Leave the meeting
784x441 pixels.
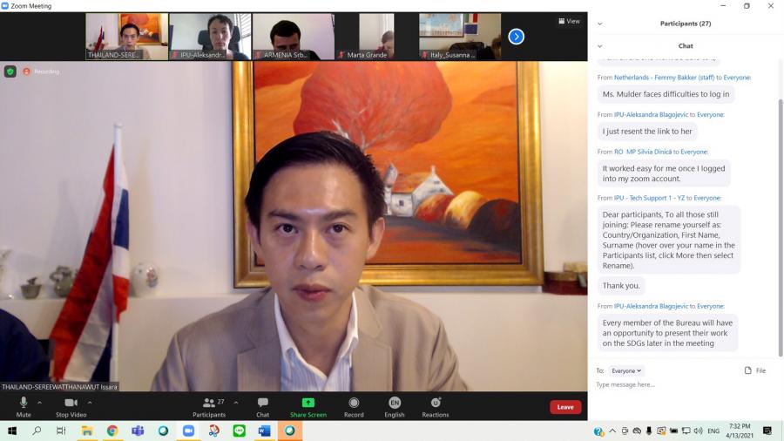click(565, 407)
